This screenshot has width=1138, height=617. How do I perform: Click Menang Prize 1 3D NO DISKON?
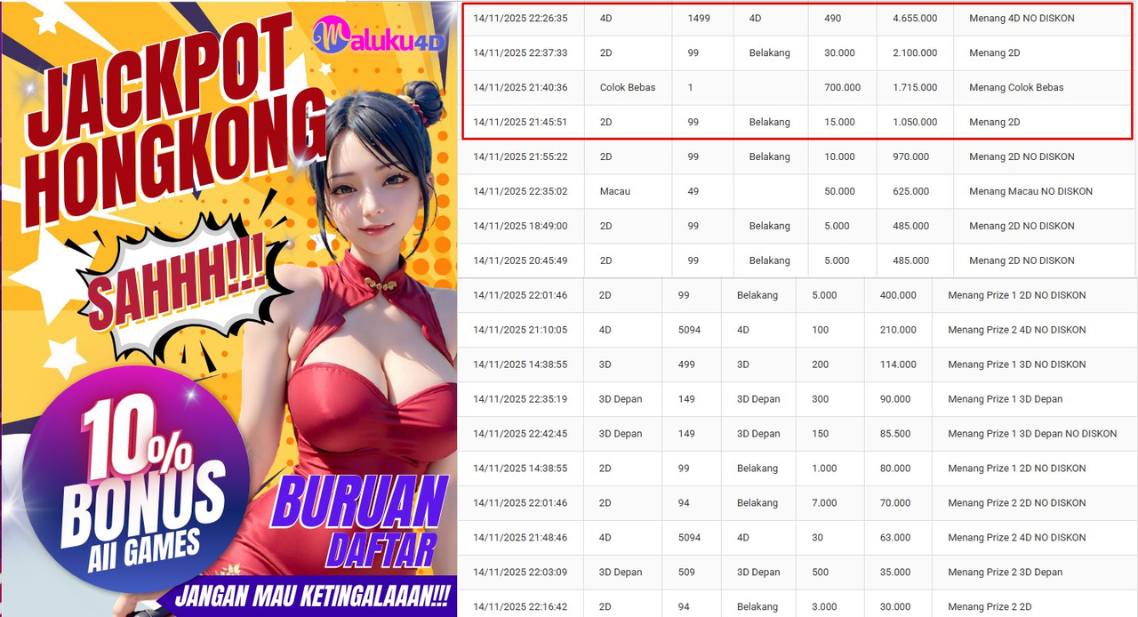(1017, 365)
